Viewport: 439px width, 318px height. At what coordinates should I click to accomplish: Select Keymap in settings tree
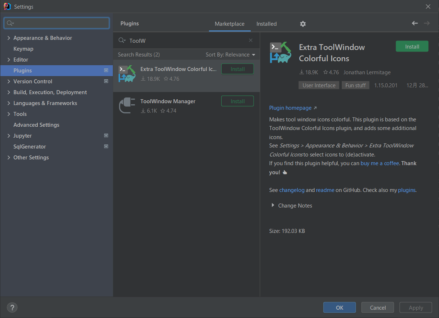point(23,49)
